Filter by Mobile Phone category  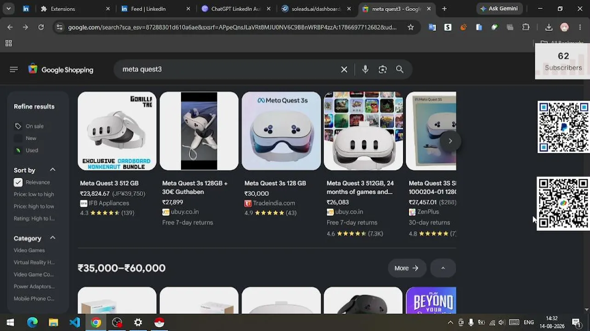click(34, 298)
